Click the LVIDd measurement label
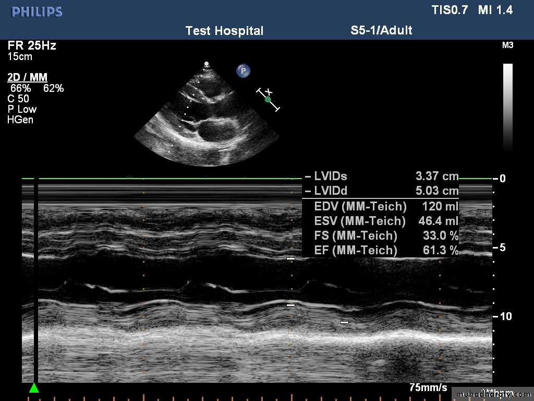The width and height of the screenshot is (534, 401). [x=331, y=191]
